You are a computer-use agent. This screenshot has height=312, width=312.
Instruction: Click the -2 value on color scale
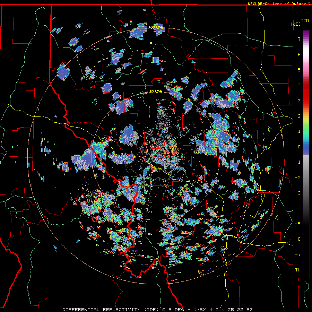(298, 177)
